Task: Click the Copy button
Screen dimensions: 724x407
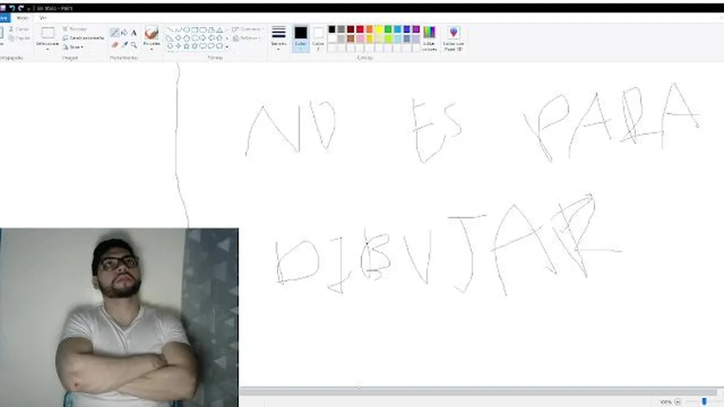Action: pyautogui.click(x=19, y=38)
